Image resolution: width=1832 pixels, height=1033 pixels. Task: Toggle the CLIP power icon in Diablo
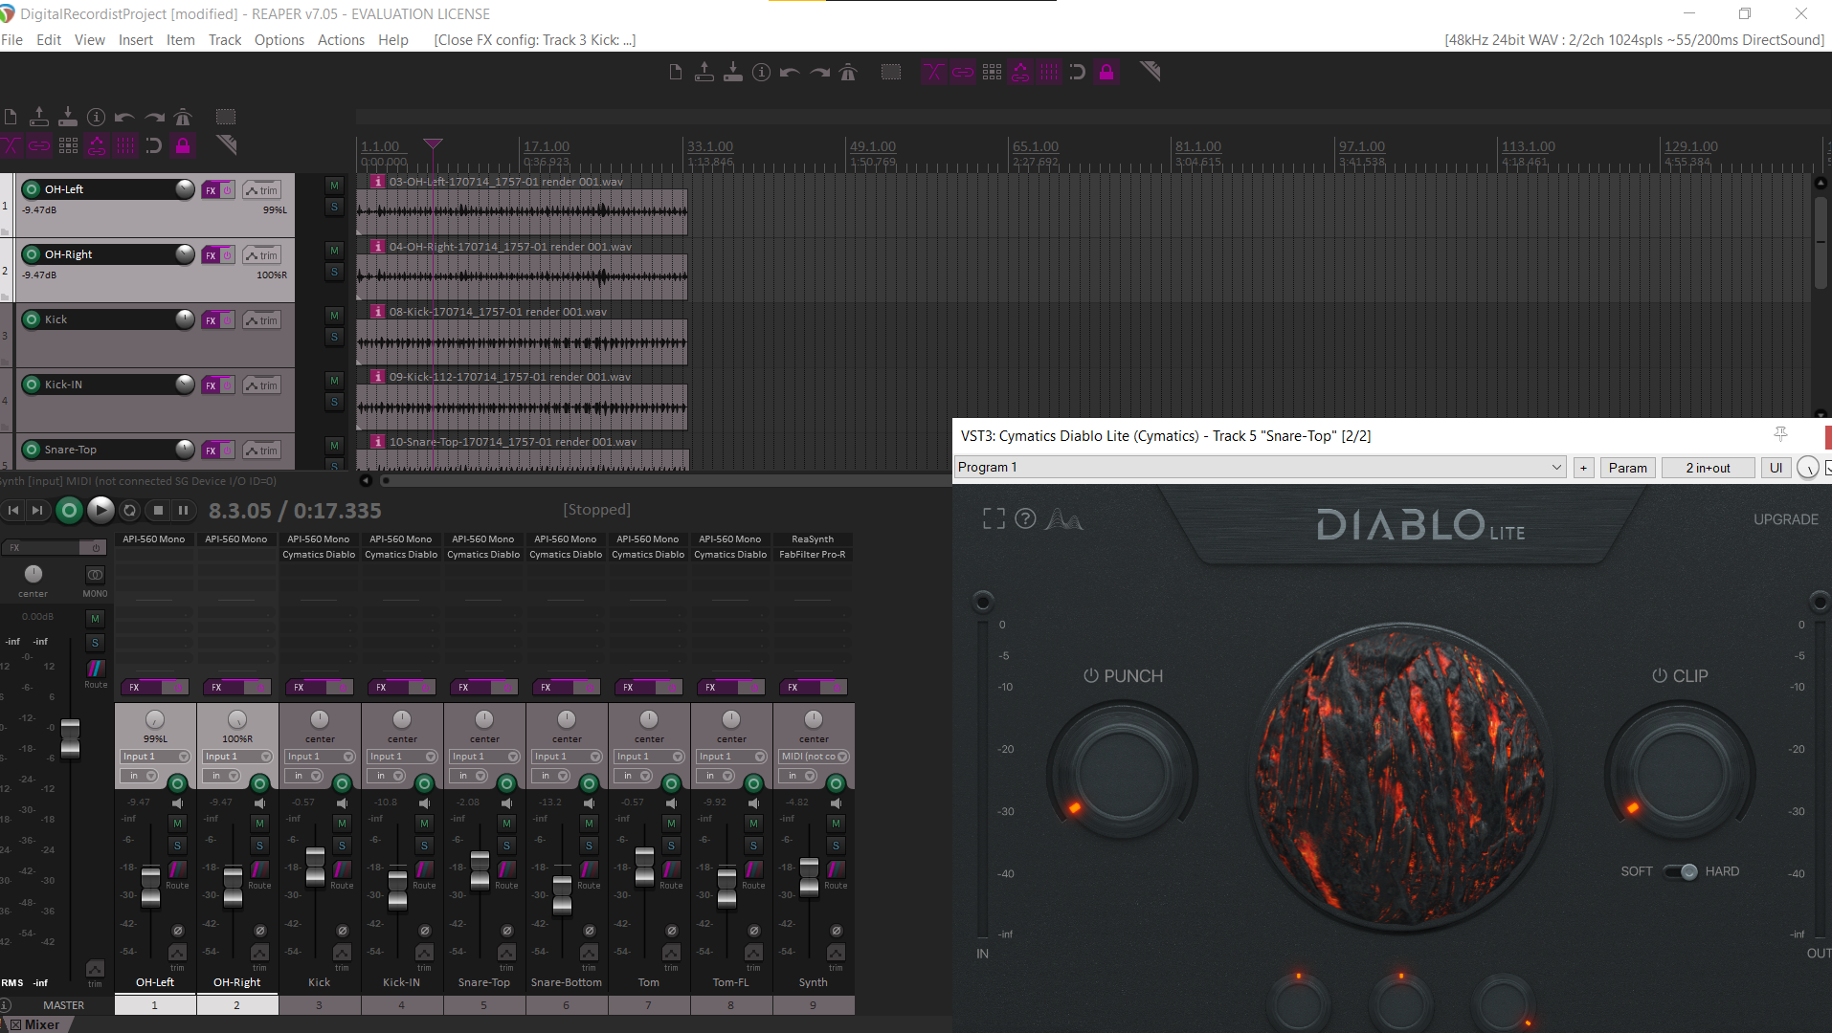[x=1660, y=675]
